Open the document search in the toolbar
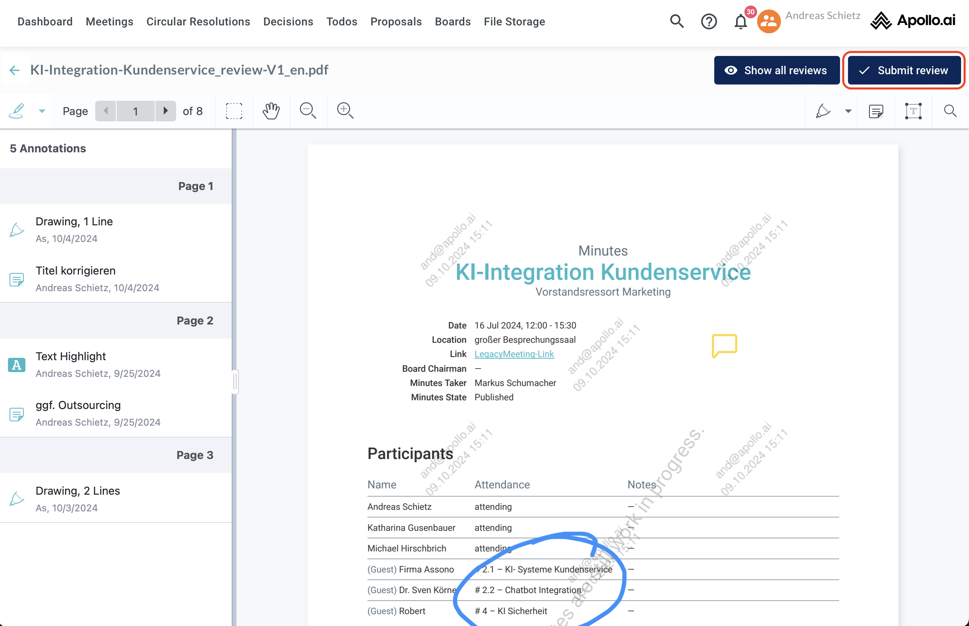This screenshot has height=626, width=969. 950,111
